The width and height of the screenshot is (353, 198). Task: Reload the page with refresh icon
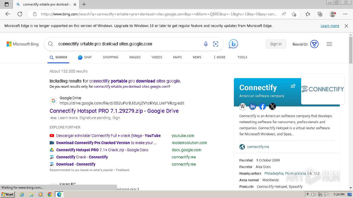tap(20, 14)
